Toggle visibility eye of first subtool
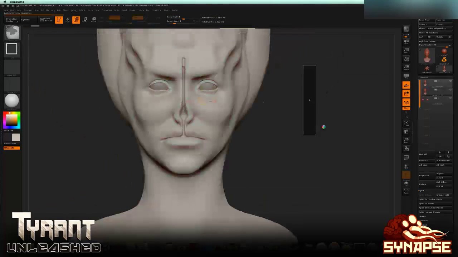The height and width of the screenshot is (257, 458). [450, 82]
